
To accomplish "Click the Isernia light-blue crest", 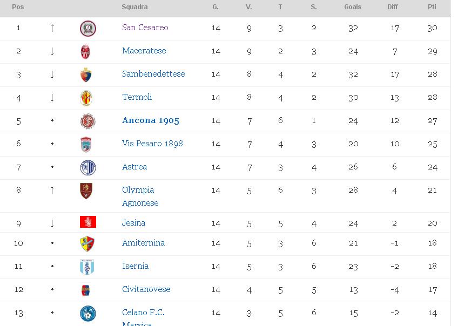I will [87, 267].
